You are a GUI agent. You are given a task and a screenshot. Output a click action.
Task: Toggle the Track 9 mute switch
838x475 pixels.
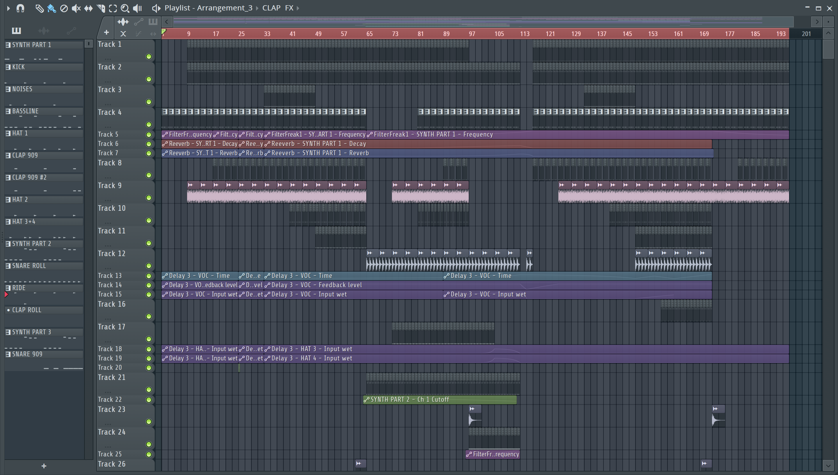coord(149,198)
